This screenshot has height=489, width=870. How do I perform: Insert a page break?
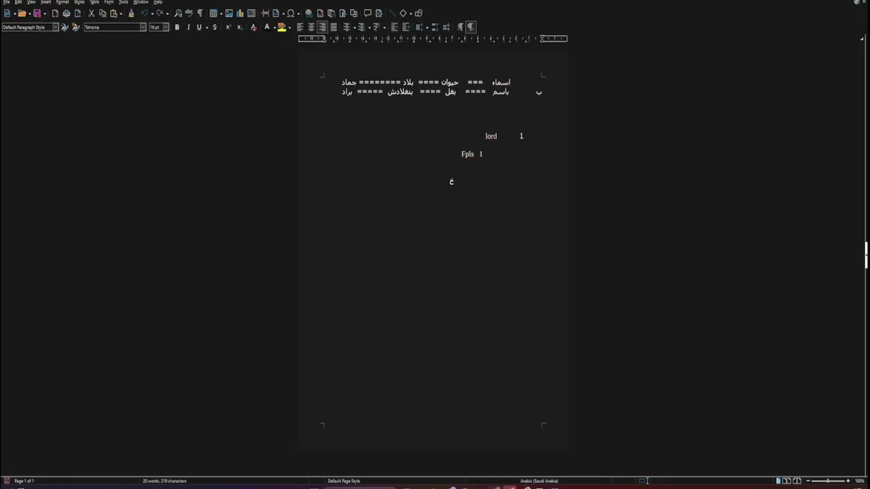[265, 14]
